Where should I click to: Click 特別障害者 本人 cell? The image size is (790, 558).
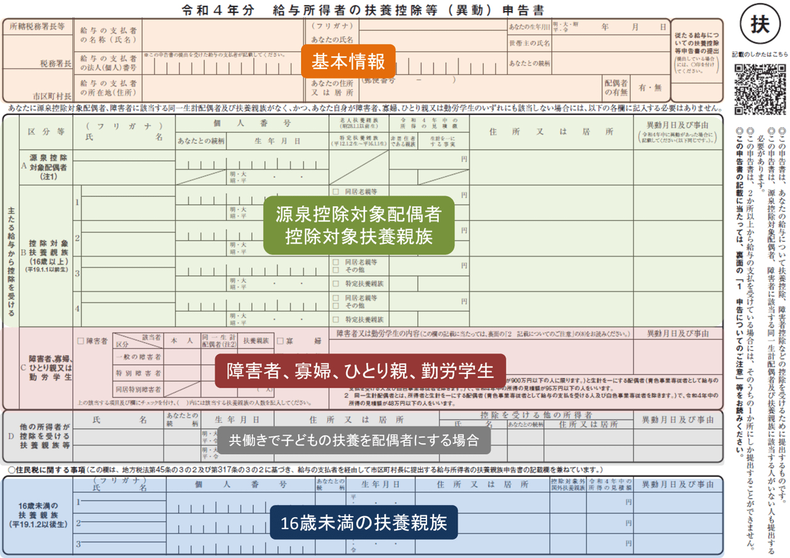tap(182, 373)
